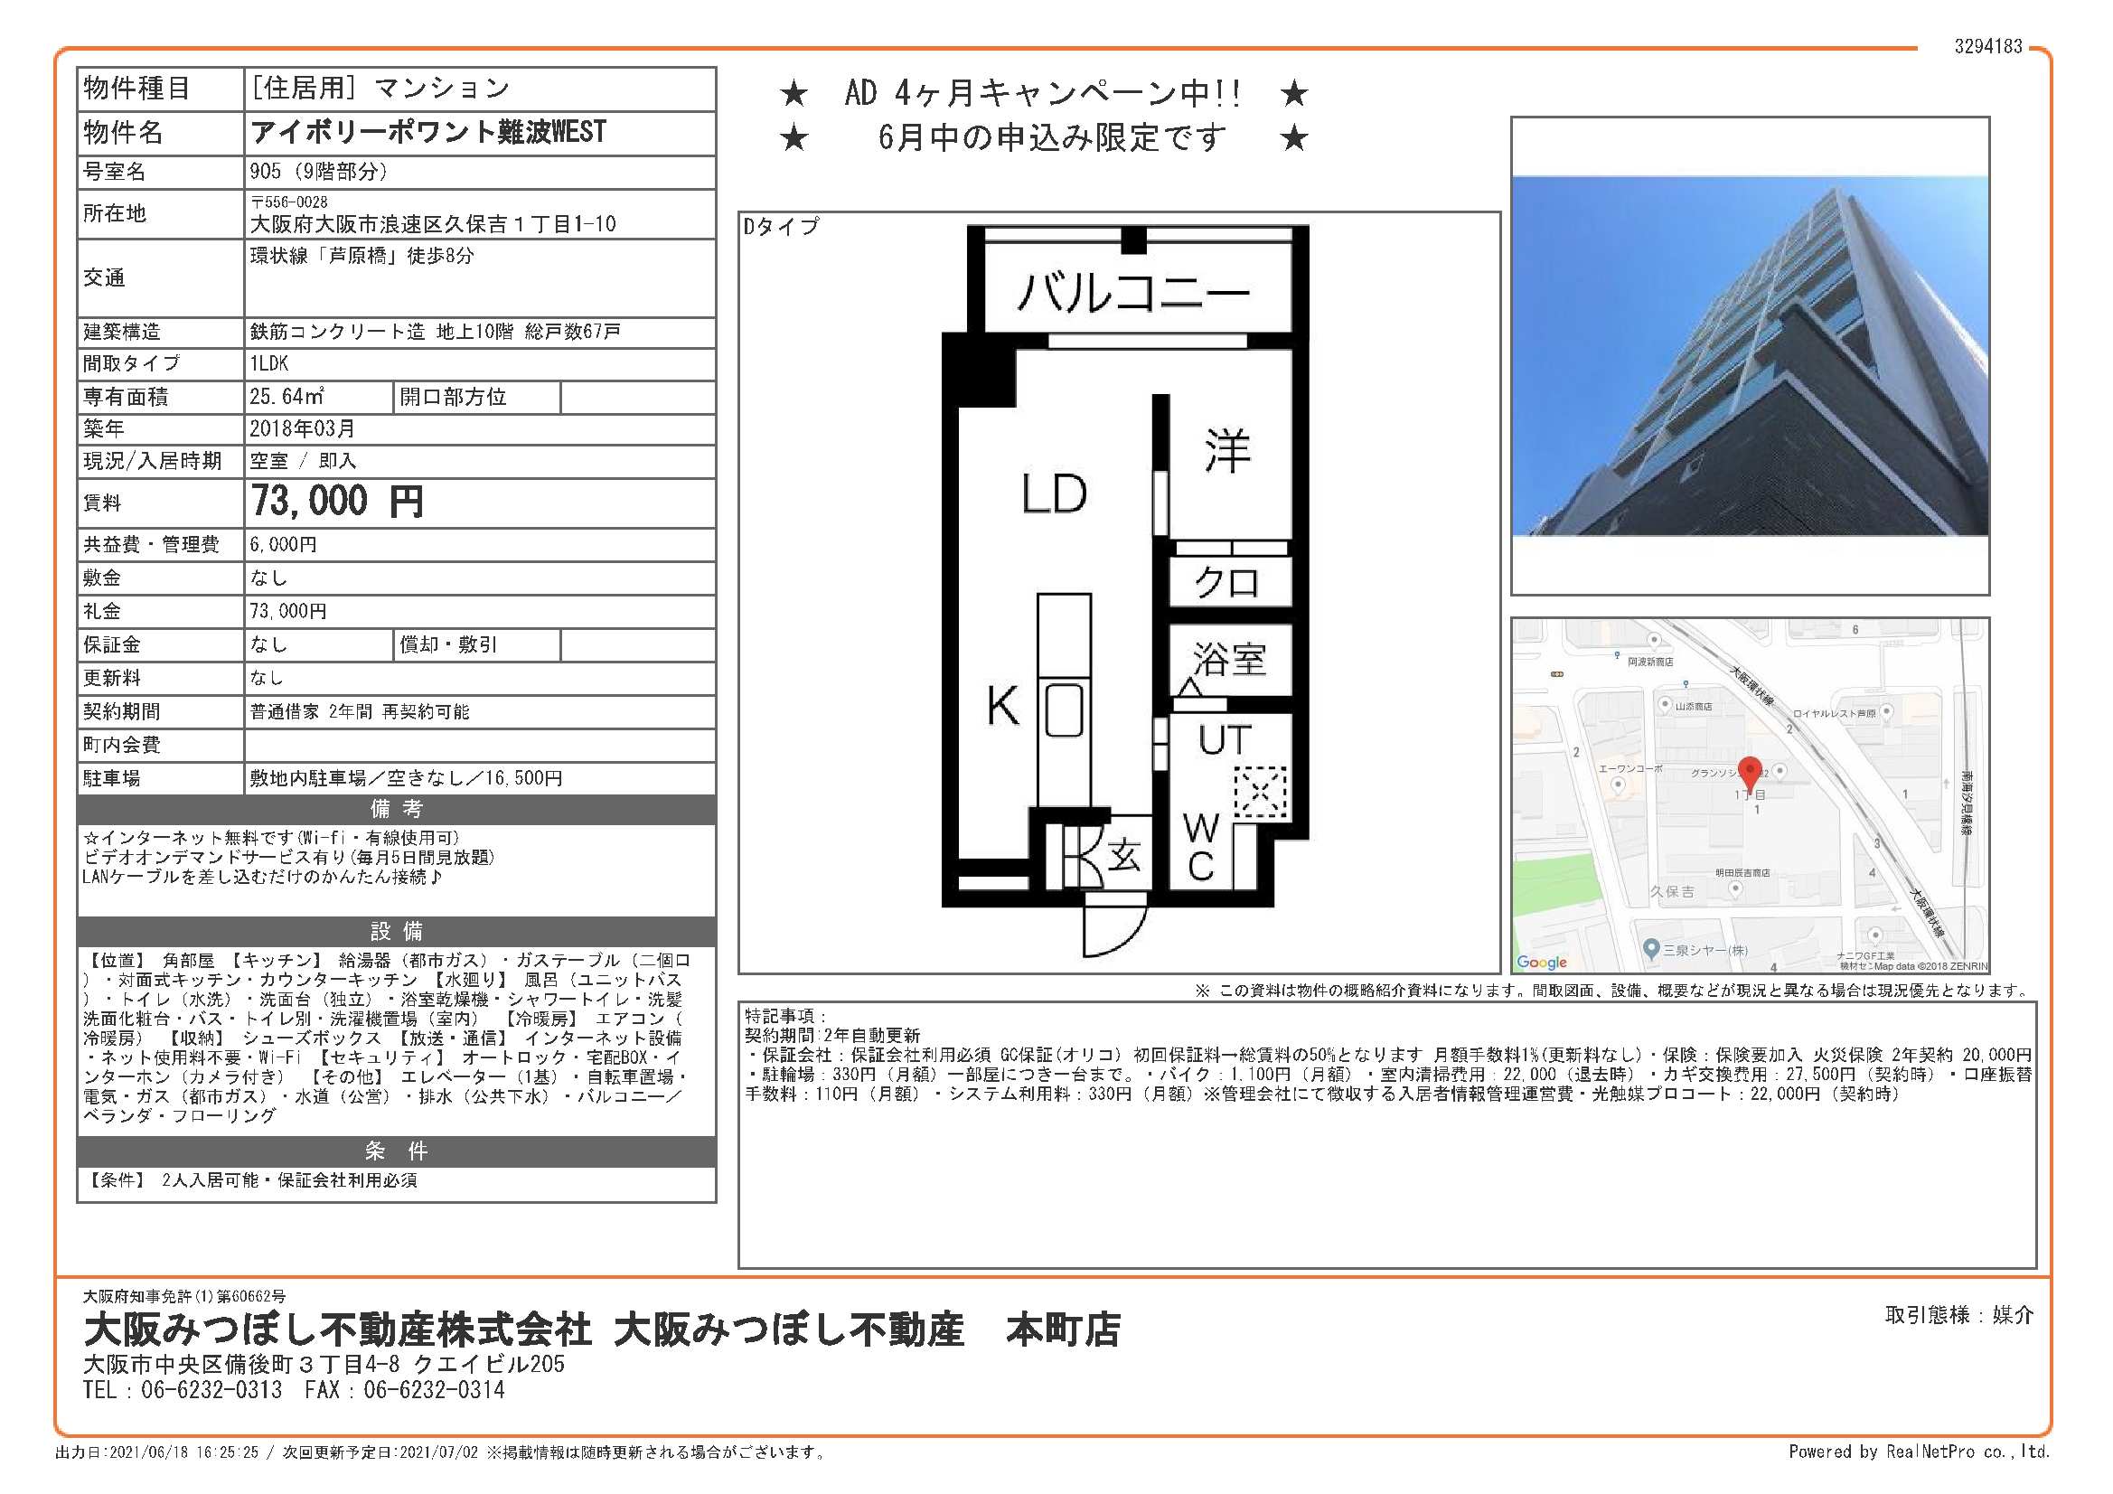
Task: Click the 鉄筋コンクリート造 structure value
Action: (338, 332)
